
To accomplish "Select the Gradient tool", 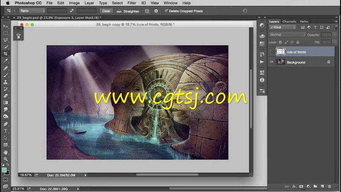I will click(6, 103).
